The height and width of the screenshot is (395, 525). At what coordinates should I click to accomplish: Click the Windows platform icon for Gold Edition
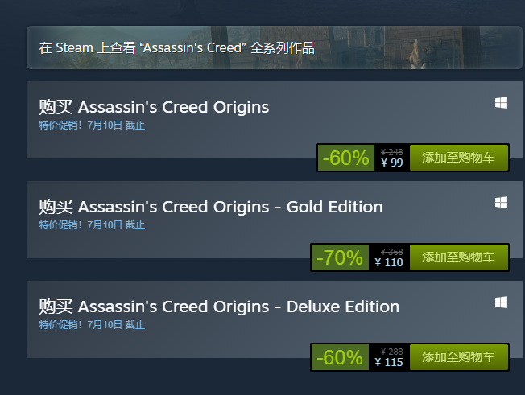coord(501,203)
